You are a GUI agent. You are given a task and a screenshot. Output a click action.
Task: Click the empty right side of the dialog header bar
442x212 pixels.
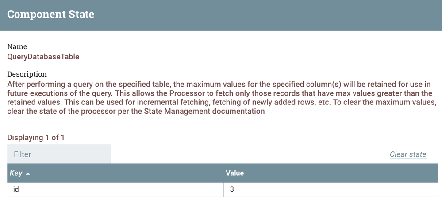tap(310, 15)
